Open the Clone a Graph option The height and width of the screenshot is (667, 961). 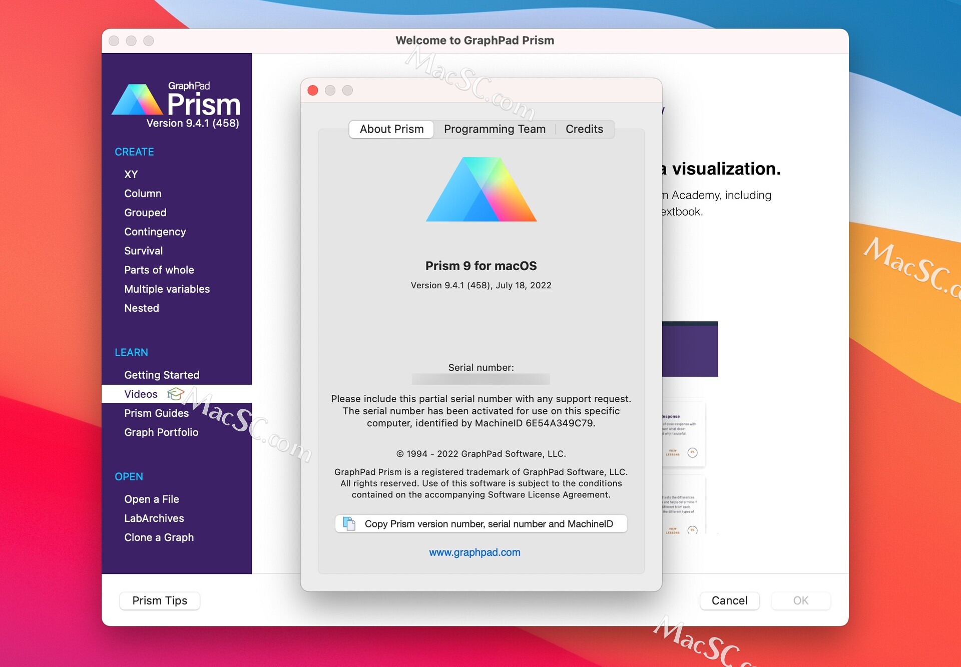[159, 537]
